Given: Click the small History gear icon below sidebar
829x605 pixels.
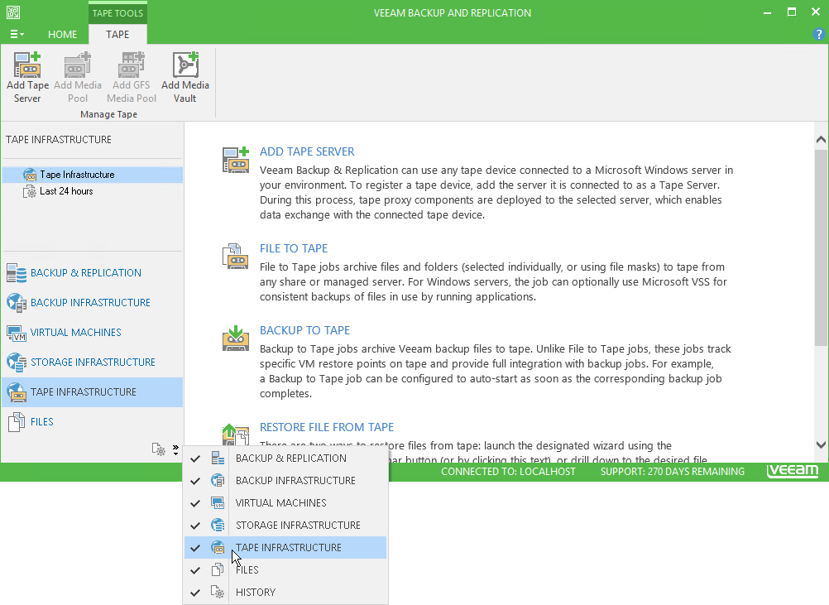Looking at the screenshot, I should coord(159,449).
